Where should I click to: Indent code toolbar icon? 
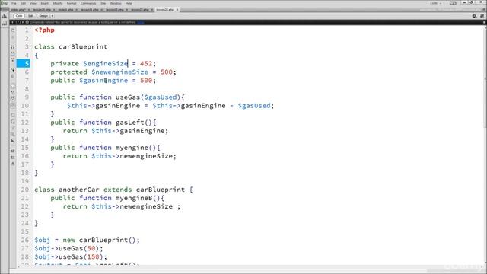tap(13, 151)
